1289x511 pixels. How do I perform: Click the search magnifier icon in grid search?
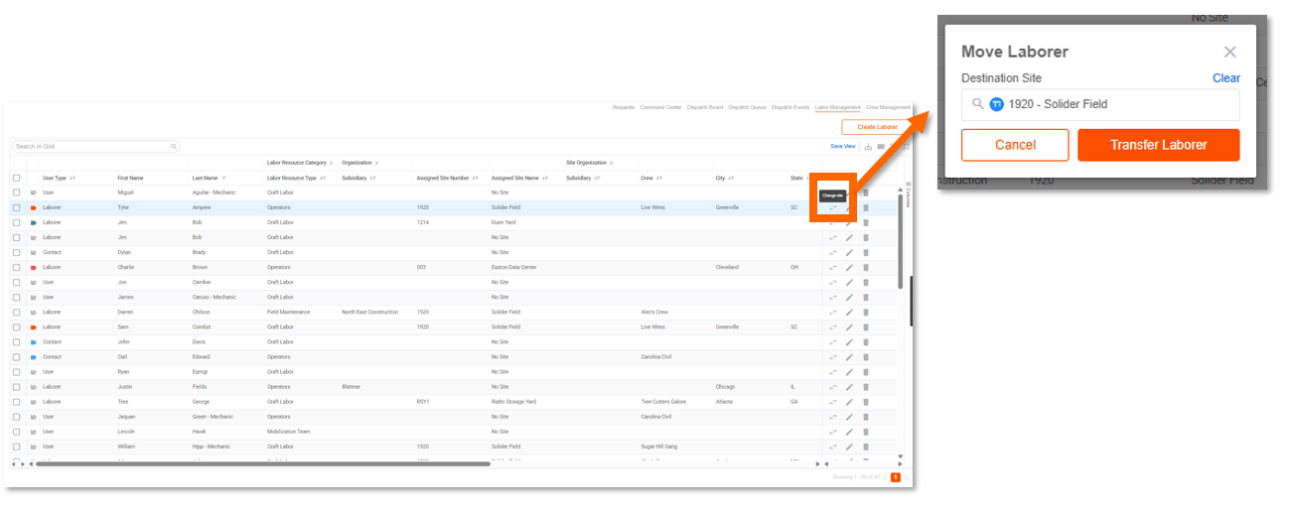pos(174,146)
